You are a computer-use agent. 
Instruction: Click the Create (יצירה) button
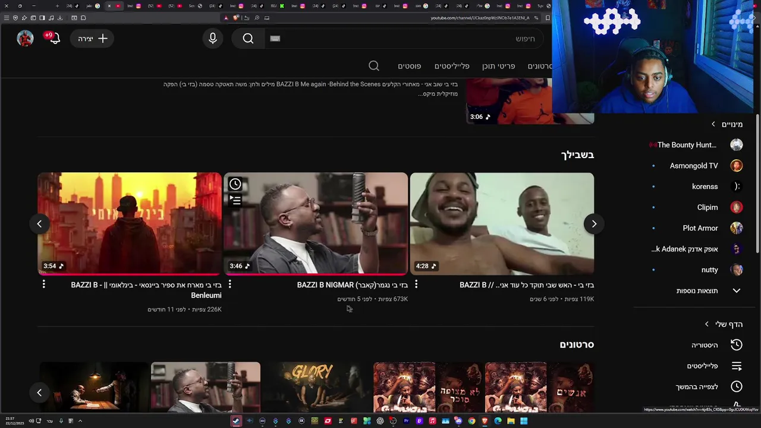click(x=93, y=38)
